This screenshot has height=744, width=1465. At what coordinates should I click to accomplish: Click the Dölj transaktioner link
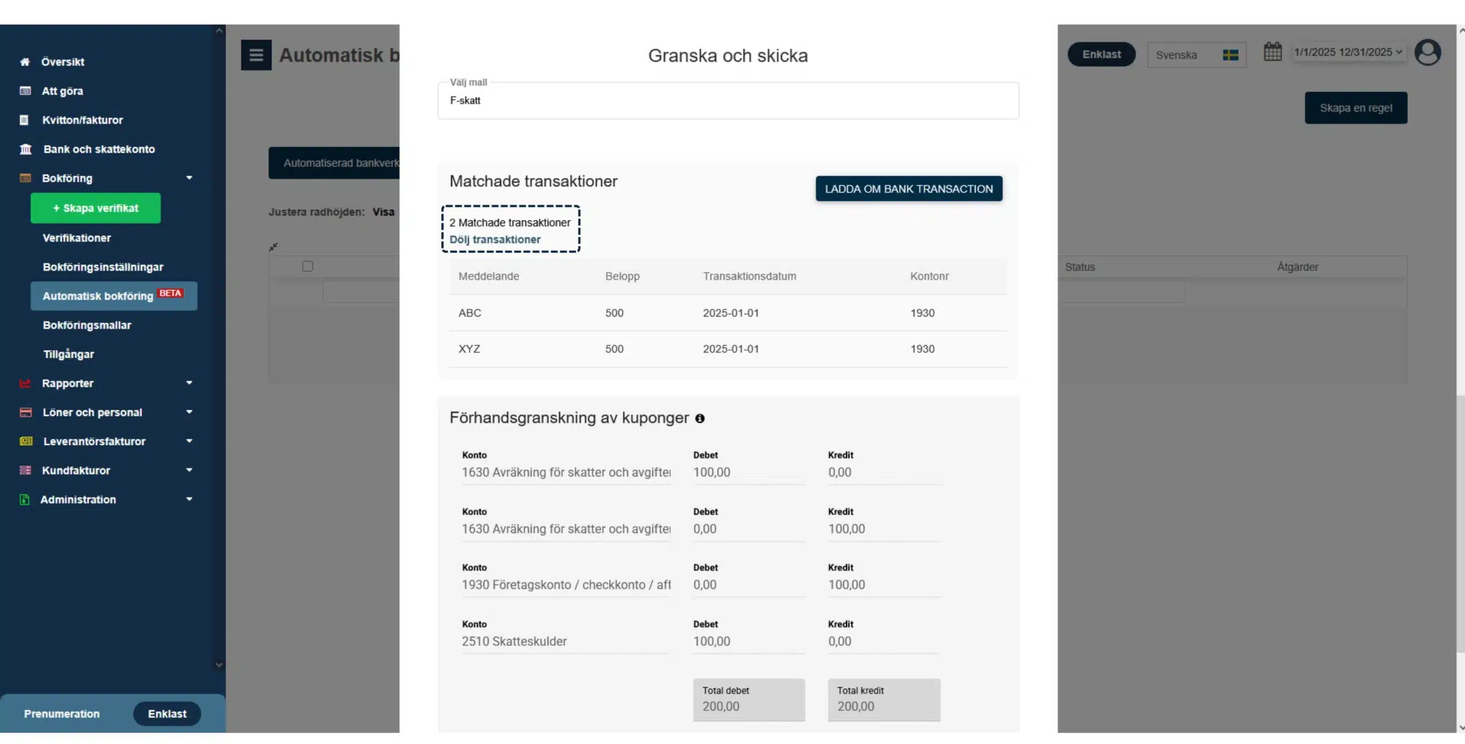pyautogui.click(x=495, y=240)
